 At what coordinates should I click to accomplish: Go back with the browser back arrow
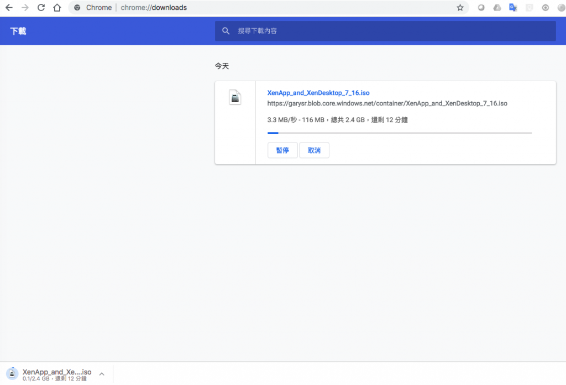[x=9, y=8]
